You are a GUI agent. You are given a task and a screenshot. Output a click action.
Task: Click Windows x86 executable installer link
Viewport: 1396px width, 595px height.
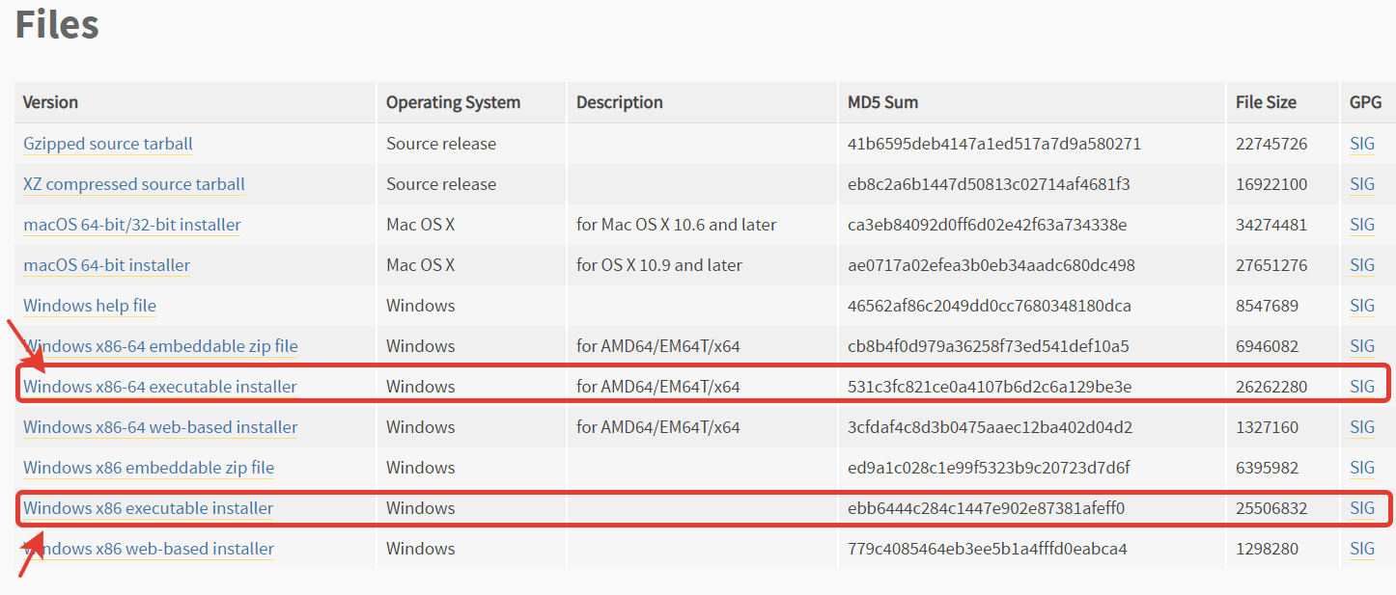point(149,508)
